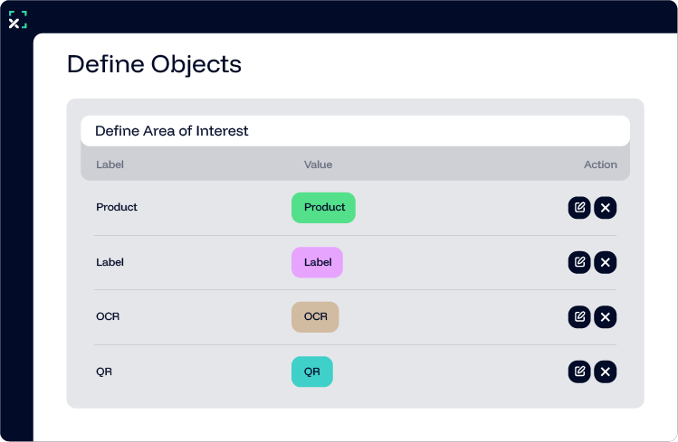Image resolution: width=678 pixels, height=442 pixels.
Task: Select the green Product value tag
Action: pos(323,208)
